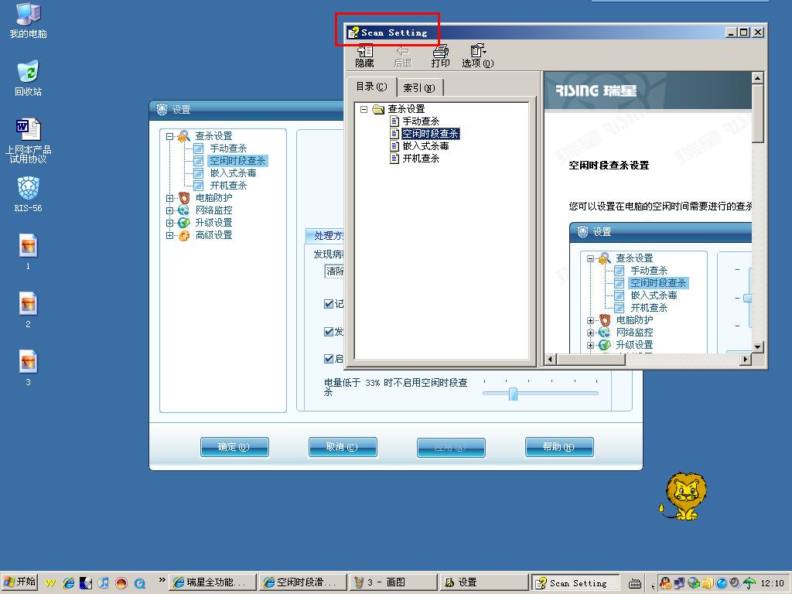This screenshot has width=792, height=594.
Task: Click the disabled 应用 (Apply) button
Action: click(451, 448)
